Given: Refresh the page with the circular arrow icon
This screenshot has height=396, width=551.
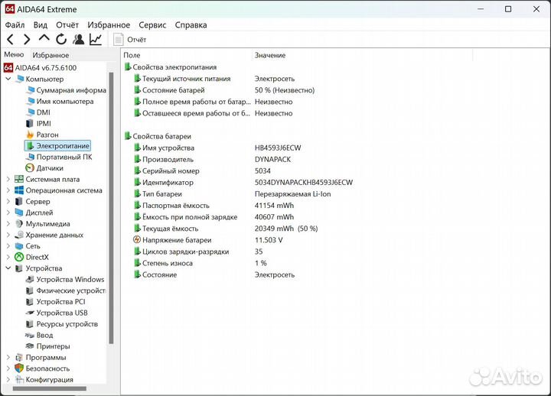Looking at the screenshot, I should pos(61,39).
